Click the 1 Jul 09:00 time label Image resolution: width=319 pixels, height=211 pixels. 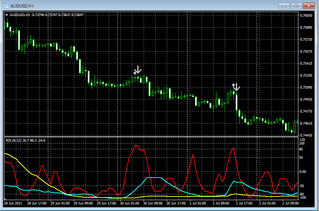tap(221, 203)
